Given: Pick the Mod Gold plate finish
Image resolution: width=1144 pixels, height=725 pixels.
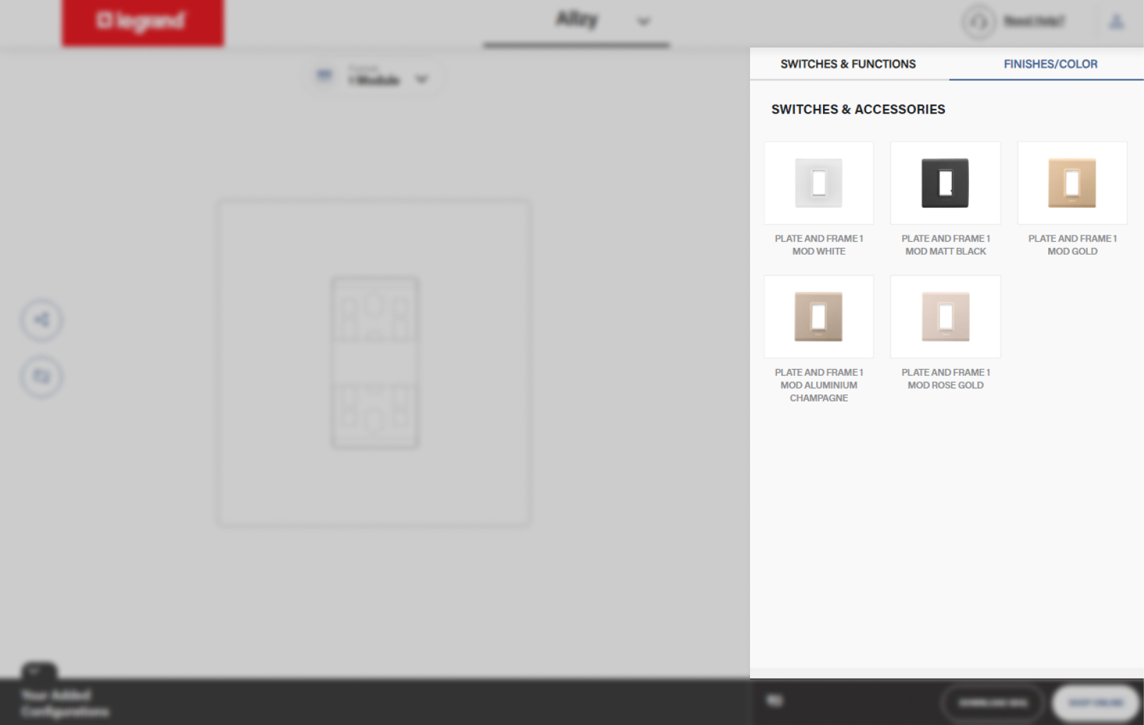Looking at the screenshot, I should point(1072,184).
